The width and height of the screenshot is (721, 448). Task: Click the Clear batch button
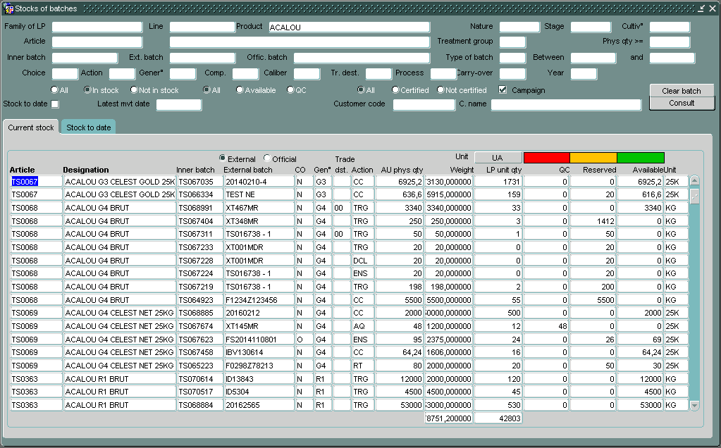[x=682, y=91]
